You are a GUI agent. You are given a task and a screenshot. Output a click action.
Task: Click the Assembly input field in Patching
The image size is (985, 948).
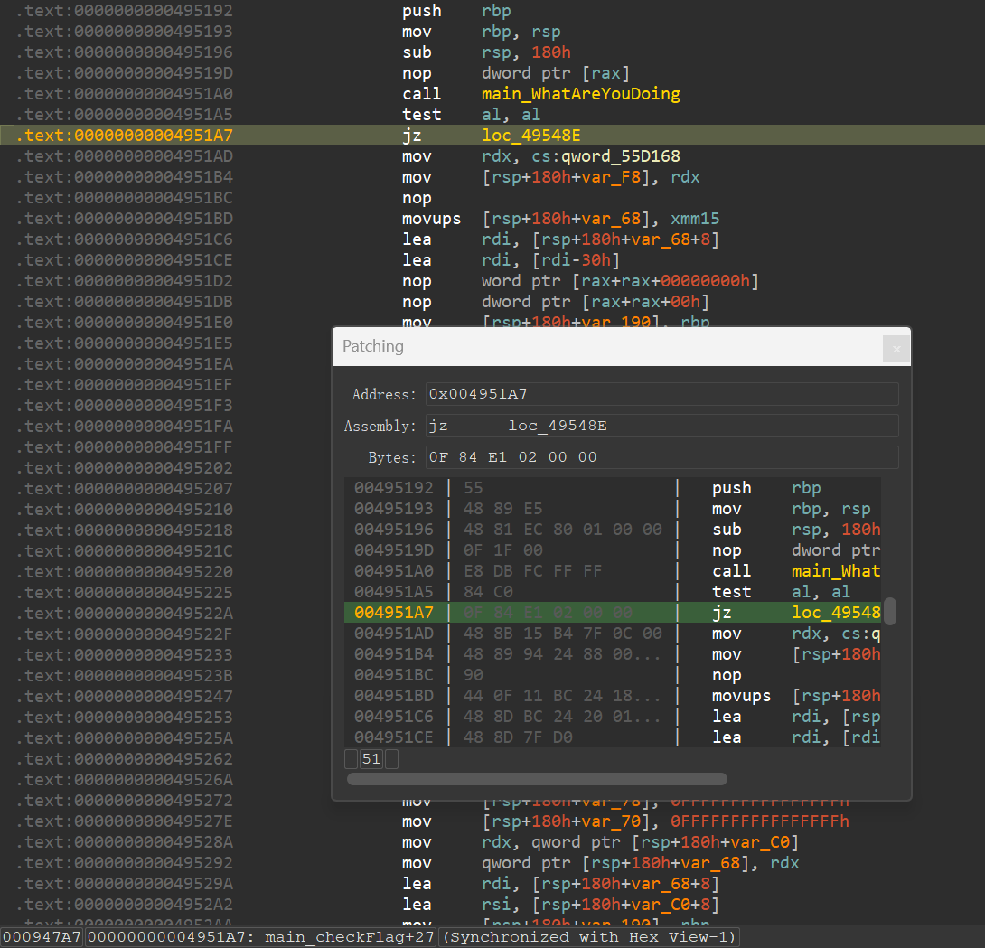[661, 426]
